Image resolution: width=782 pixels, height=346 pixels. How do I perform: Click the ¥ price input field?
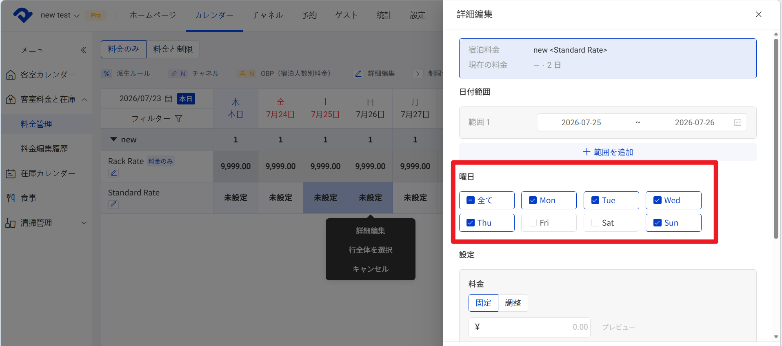[x=529, y=327]
